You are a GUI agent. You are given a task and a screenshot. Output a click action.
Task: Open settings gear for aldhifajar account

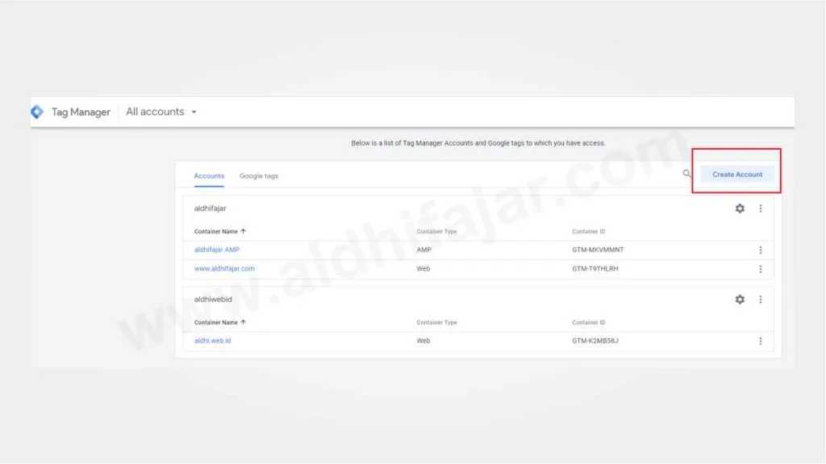click(740, 209)
